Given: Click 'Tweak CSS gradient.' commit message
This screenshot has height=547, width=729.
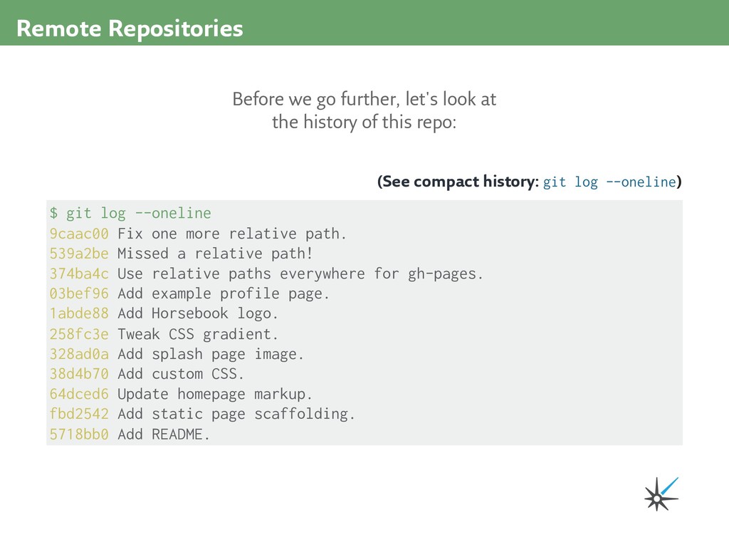Looking at the screenshot, I should pos(198,334).
